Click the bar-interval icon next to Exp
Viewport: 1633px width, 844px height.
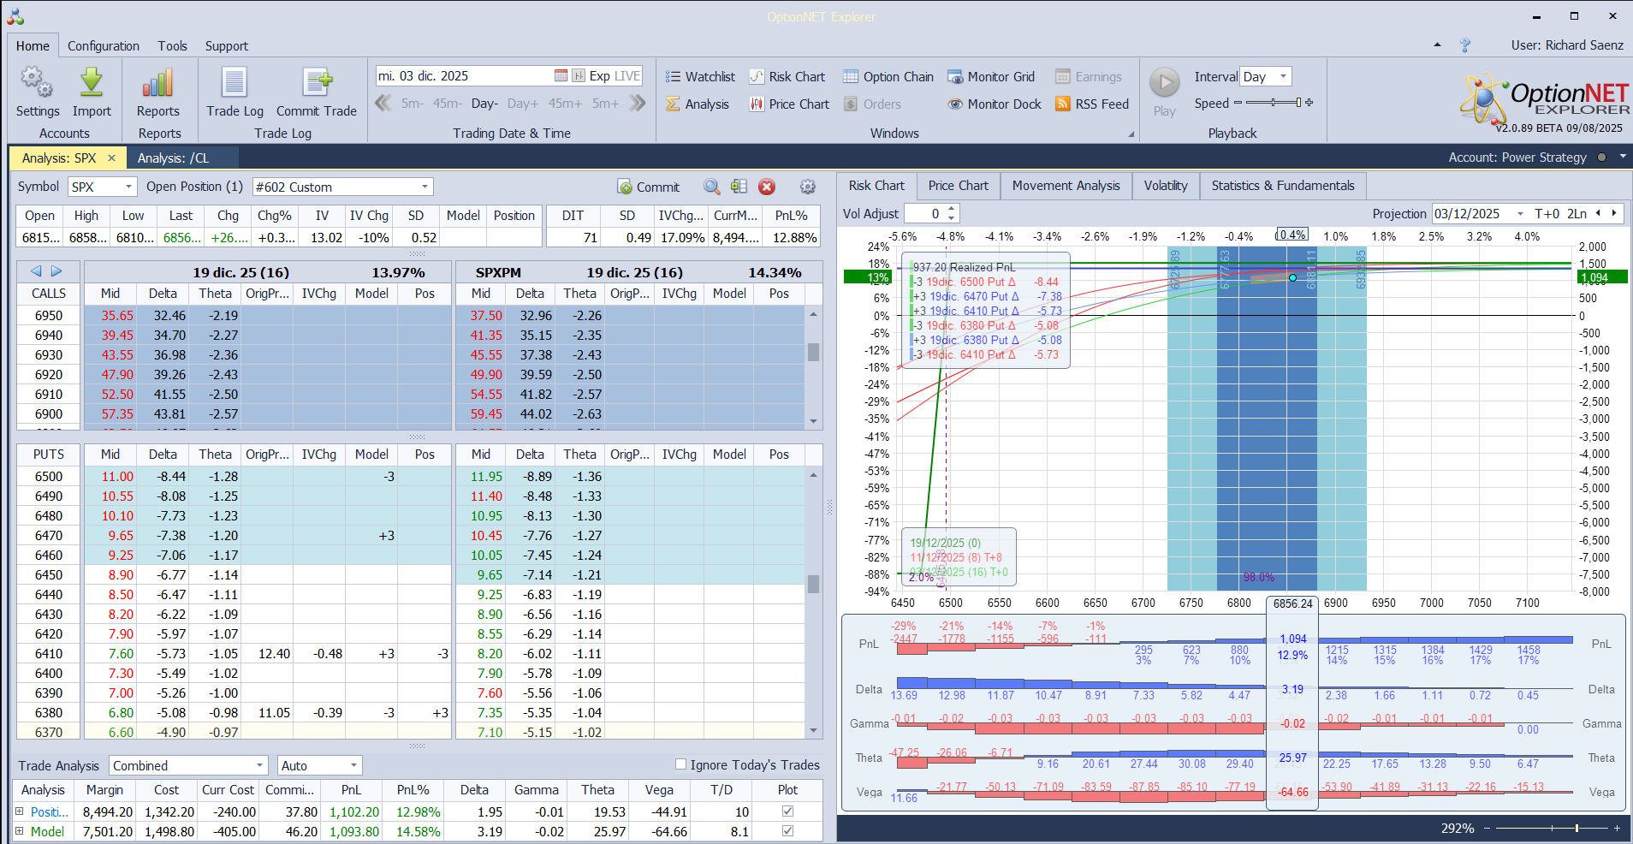point(579,76)
